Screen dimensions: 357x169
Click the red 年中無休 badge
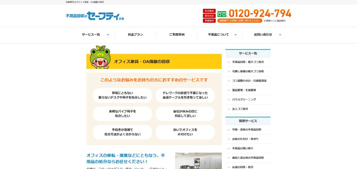pyautogui.click(x=209, y=11)
